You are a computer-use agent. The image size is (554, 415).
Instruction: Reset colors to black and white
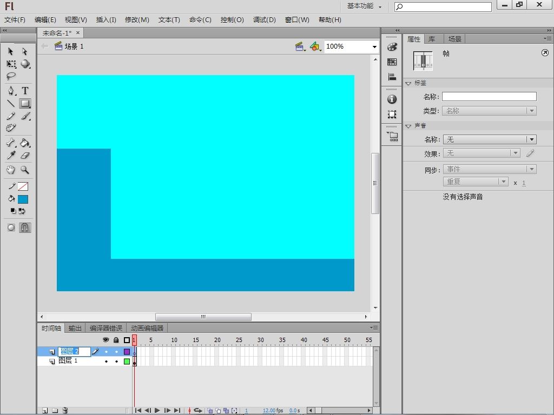click(x=13, y=211)
